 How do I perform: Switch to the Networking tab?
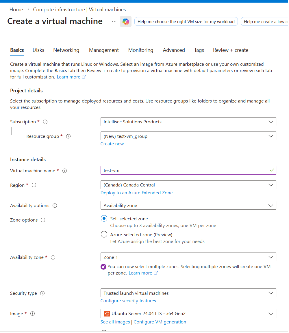pos(66,50)
